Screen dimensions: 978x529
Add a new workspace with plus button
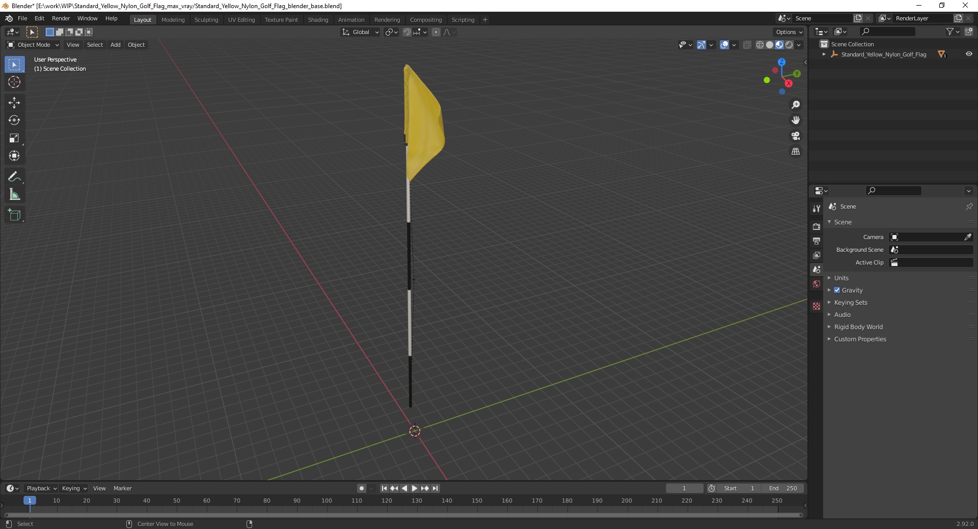coord(485,20)
